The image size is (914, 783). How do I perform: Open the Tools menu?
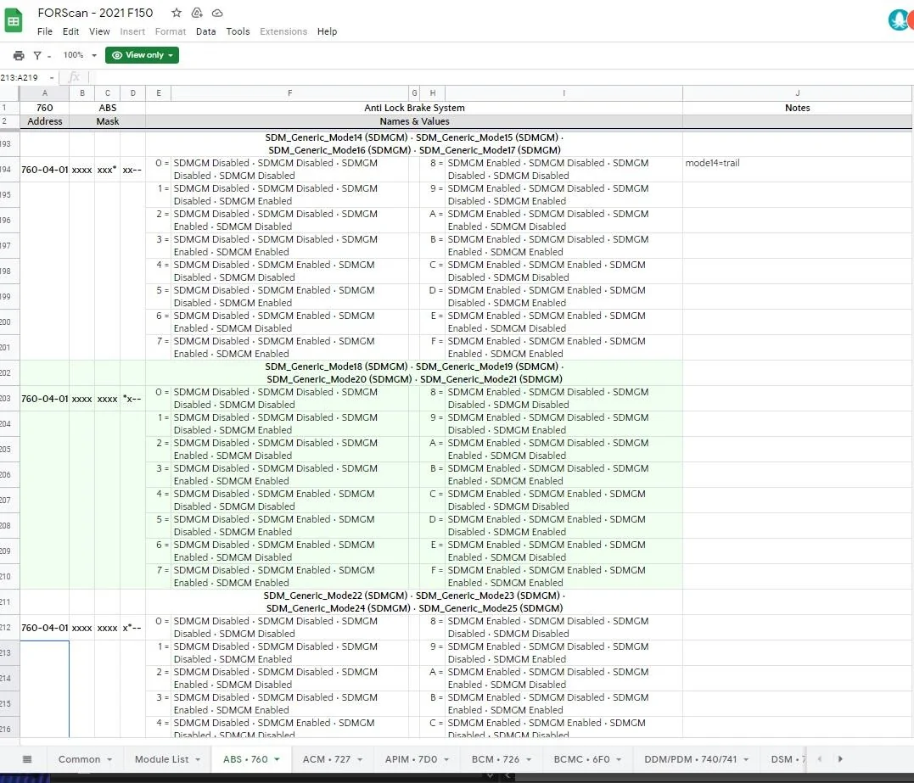[238, 31]
